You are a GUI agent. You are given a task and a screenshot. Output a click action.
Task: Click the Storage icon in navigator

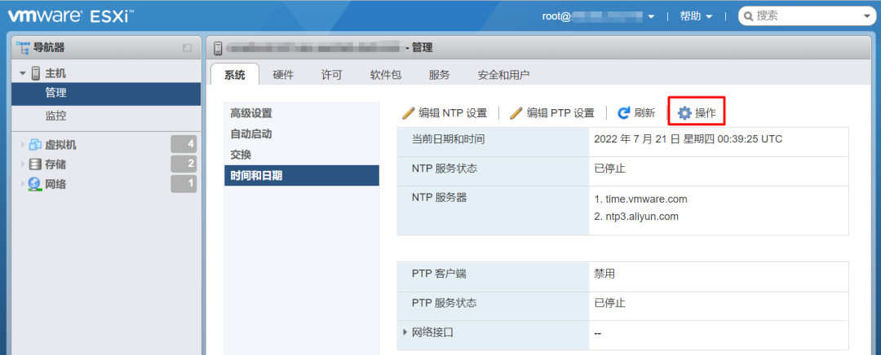pyautogui.click(x=35, y=164)
